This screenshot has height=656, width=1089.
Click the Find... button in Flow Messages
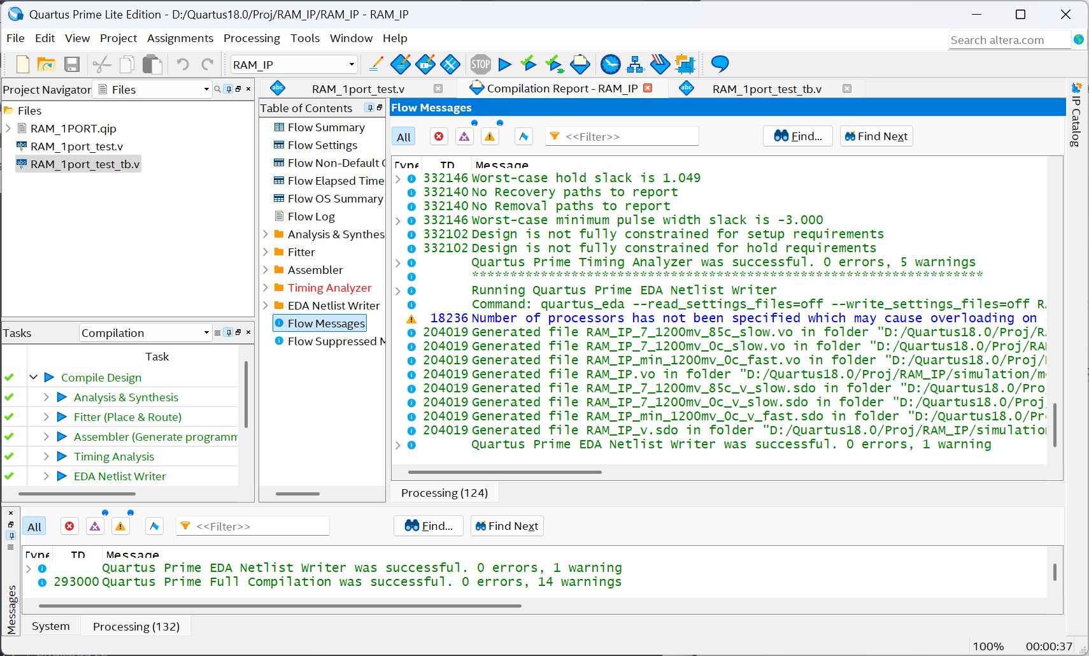coord(798,136)
